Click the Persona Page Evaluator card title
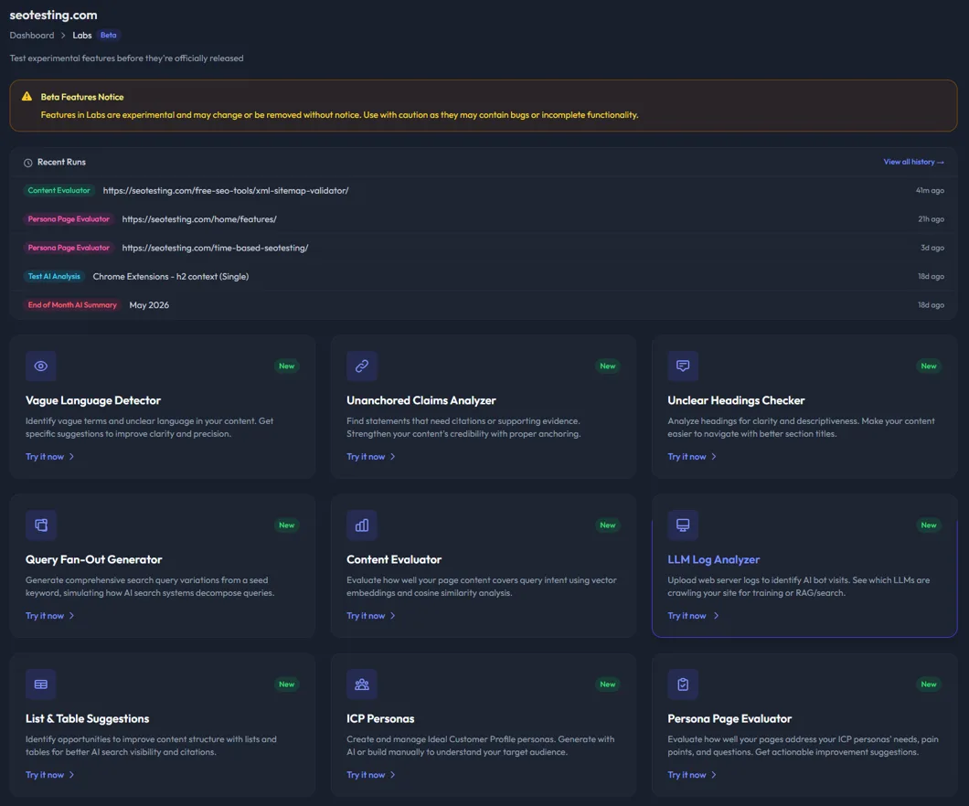This screenshot has height=806, width=969. pyautogui.click(x=729, y=719)
